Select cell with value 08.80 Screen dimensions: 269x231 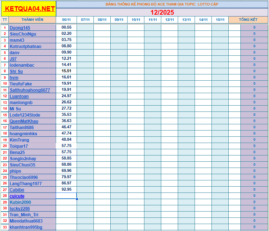pyautogui.click(x=66, y=46)
